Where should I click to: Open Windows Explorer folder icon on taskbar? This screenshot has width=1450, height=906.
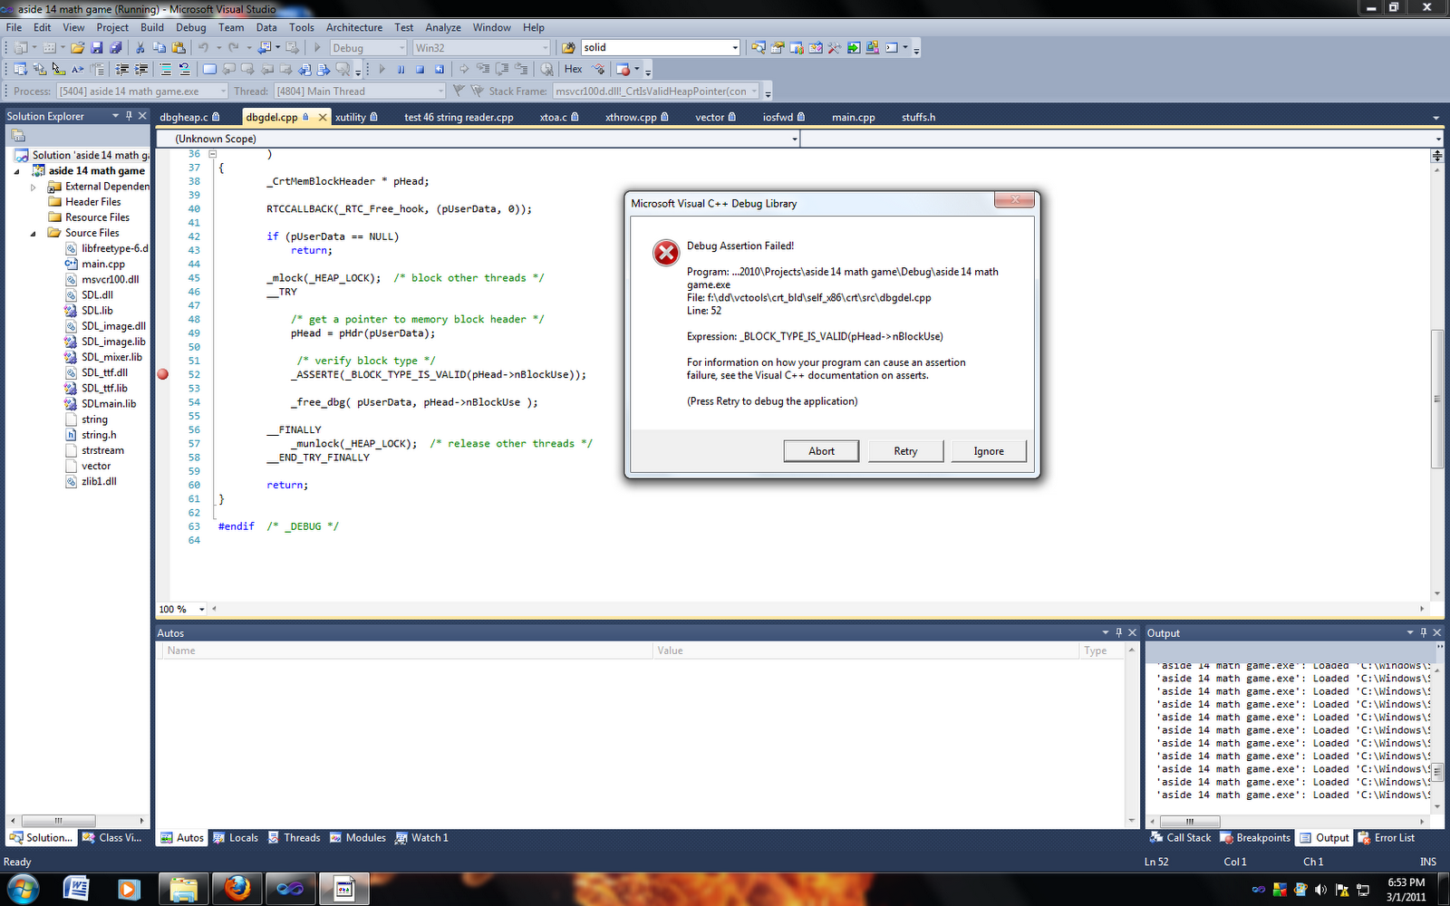tap(184, 889)
